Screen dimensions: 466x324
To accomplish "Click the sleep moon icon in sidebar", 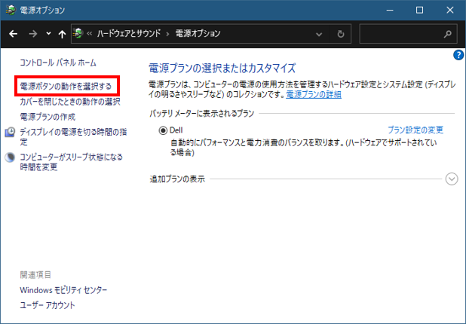I will click(x=10, y=157).
